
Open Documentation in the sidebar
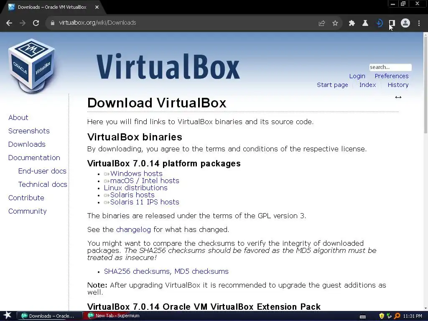click(x=34, y=158)
